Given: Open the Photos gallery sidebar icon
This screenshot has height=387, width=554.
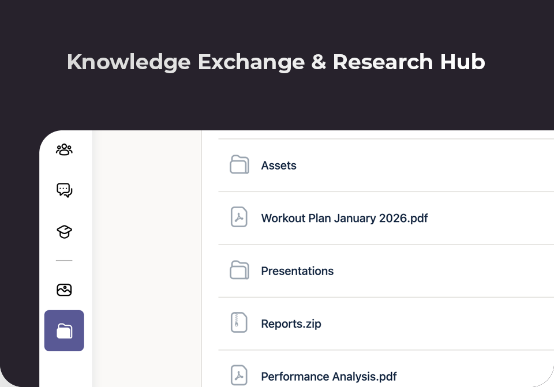Looking at the screenshot, I should pyautogui.click(x=64, y=290).
